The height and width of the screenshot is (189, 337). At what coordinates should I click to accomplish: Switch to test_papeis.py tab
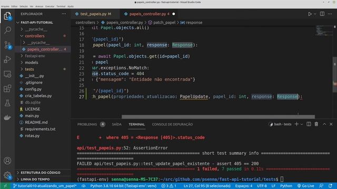pos(93,14)
